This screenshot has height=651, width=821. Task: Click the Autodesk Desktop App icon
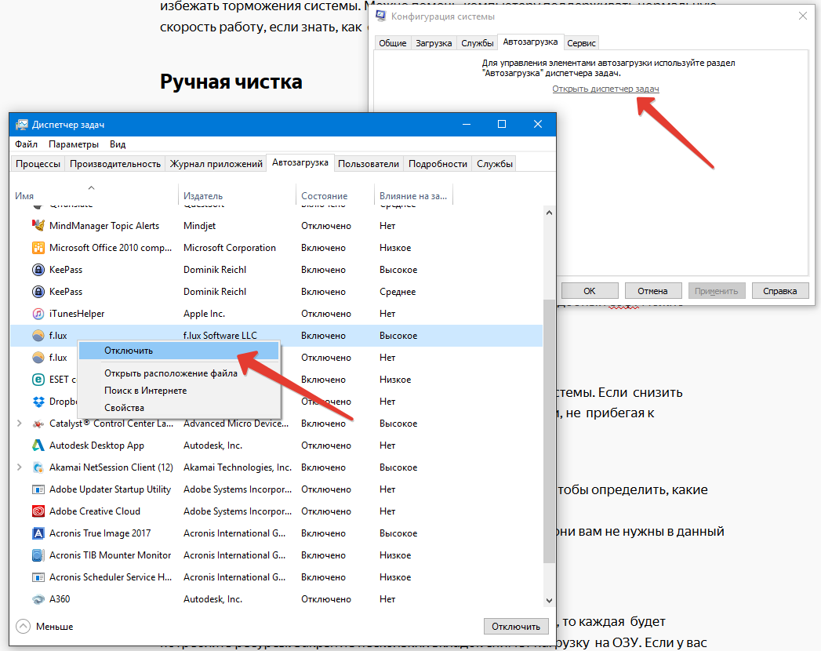(38, 446)
